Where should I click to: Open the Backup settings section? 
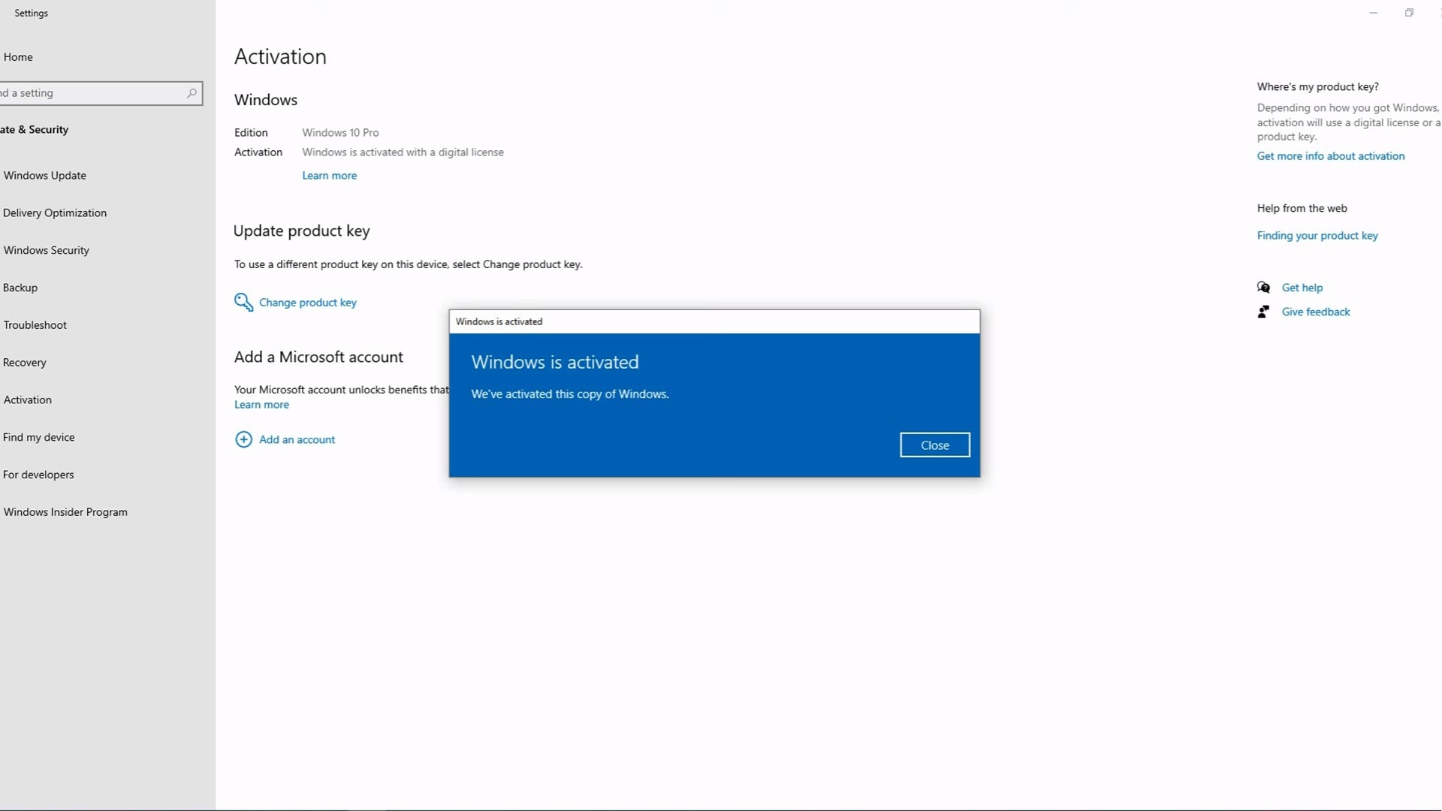[x=20, y=288]
